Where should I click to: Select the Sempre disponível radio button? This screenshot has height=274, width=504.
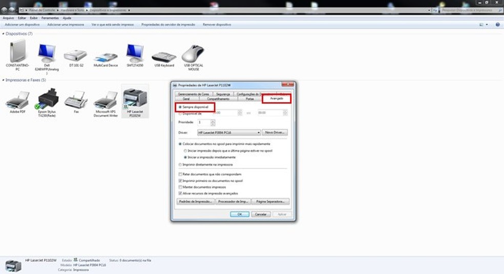[x=180, y=107]
